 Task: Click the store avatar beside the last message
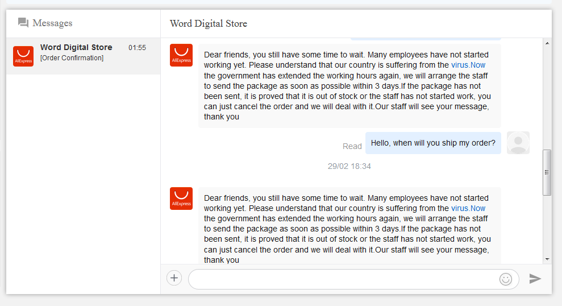point(181,199)
